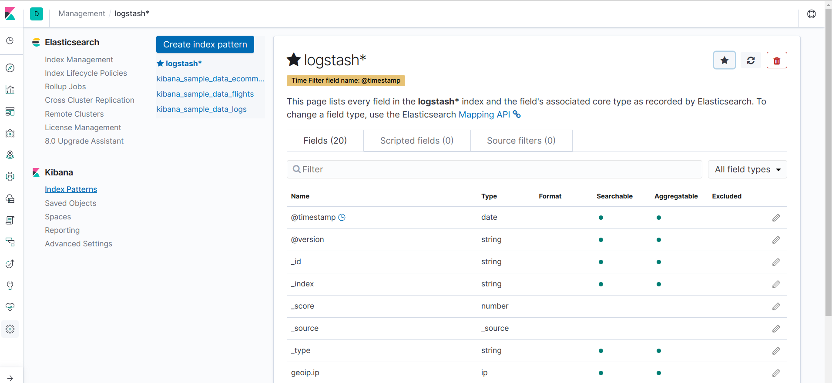The height and width of the screenshot is (383, 832).
Task: Open 8.0 Upgrade Assistant
Action: (x=84, y=141)
